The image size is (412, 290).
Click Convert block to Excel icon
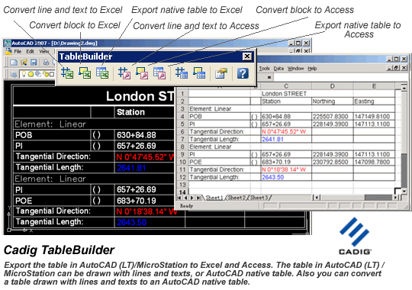coord(85,72)
